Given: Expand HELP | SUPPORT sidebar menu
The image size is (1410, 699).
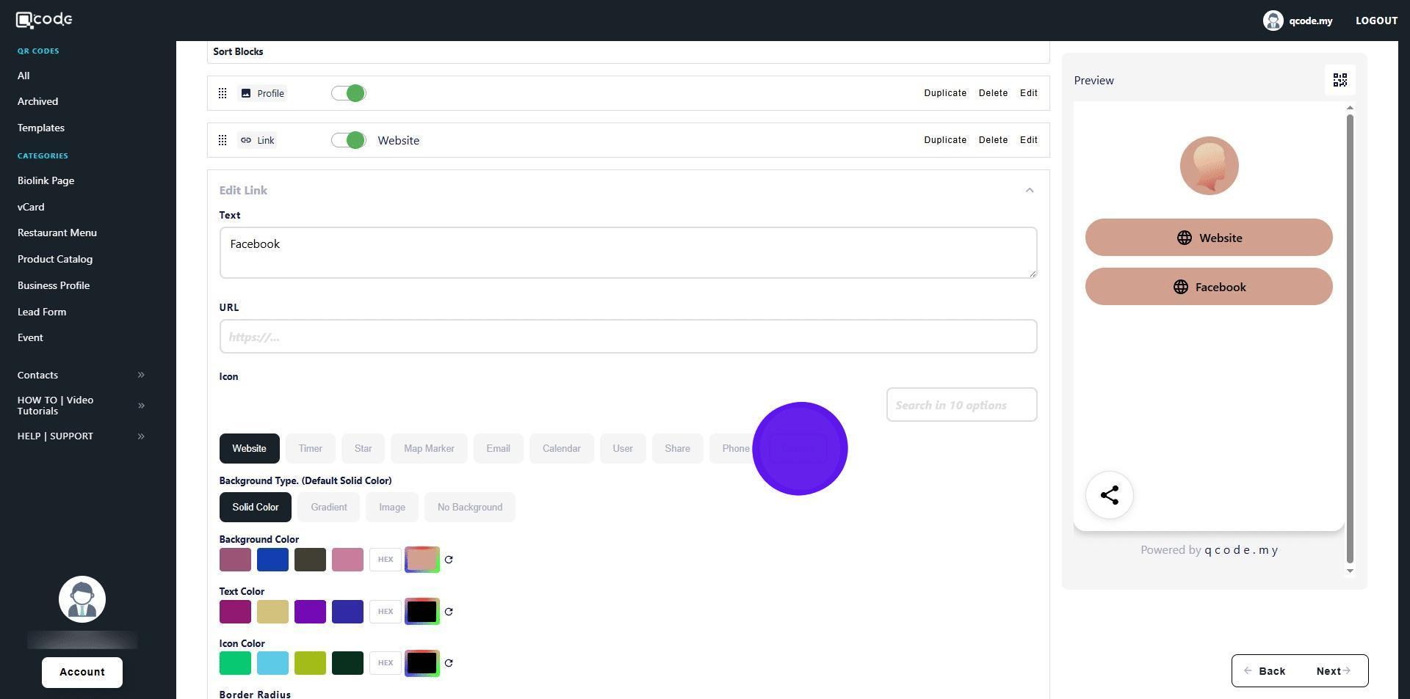Looking at the screenshot, I should tap(141, 436).
